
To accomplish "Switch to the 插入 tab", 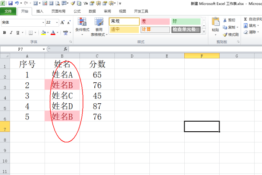I will (x=40, y=11).
